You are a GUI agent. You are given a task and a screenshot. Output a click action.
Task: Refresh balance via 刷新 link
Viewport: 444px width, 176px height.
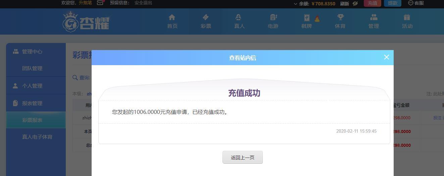tap(345, 3)
